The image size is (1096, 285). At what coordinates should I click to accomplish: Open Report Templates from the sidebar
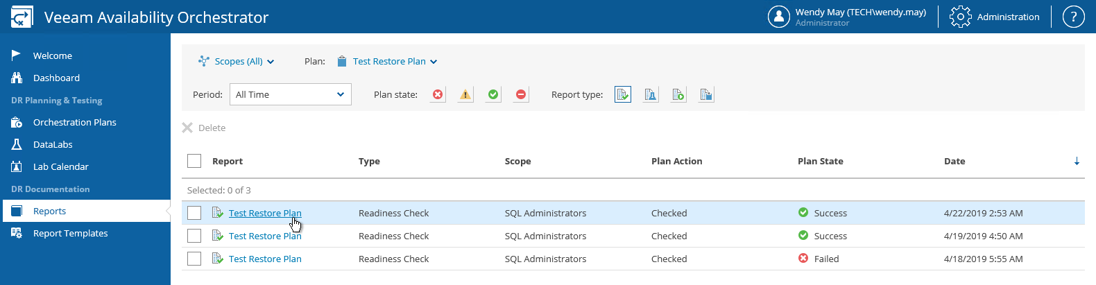click(x=70, y=233)
